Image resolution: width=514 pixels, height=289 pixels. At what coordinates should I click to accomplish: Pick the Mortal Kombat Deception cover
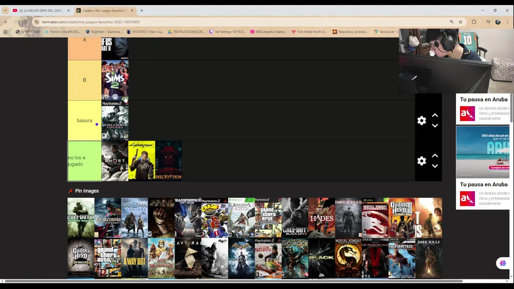pyautogui.click(x=349, y=258)
